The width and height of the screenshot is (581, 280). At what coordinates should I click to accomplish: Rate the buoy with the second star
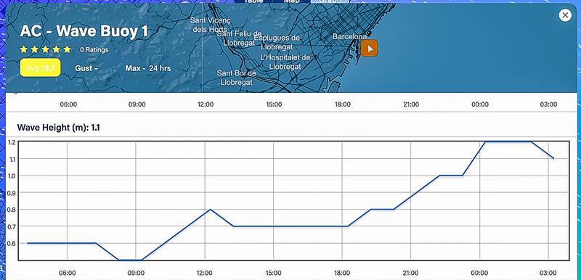click(x=34, y=49)
